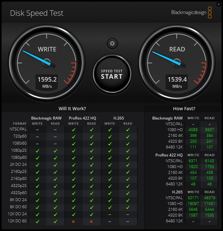Click NTSC/PAL Blackmagic RAW read dash

point(55,130)
